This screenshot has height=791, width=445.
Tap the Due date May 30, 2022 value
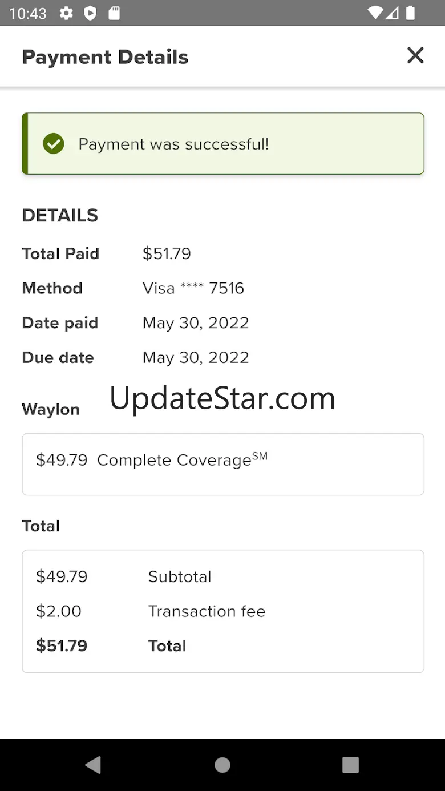coord(196,358)
